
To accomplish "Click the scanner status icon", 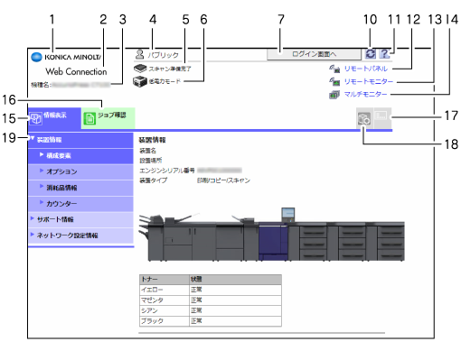I will (140, 69).
